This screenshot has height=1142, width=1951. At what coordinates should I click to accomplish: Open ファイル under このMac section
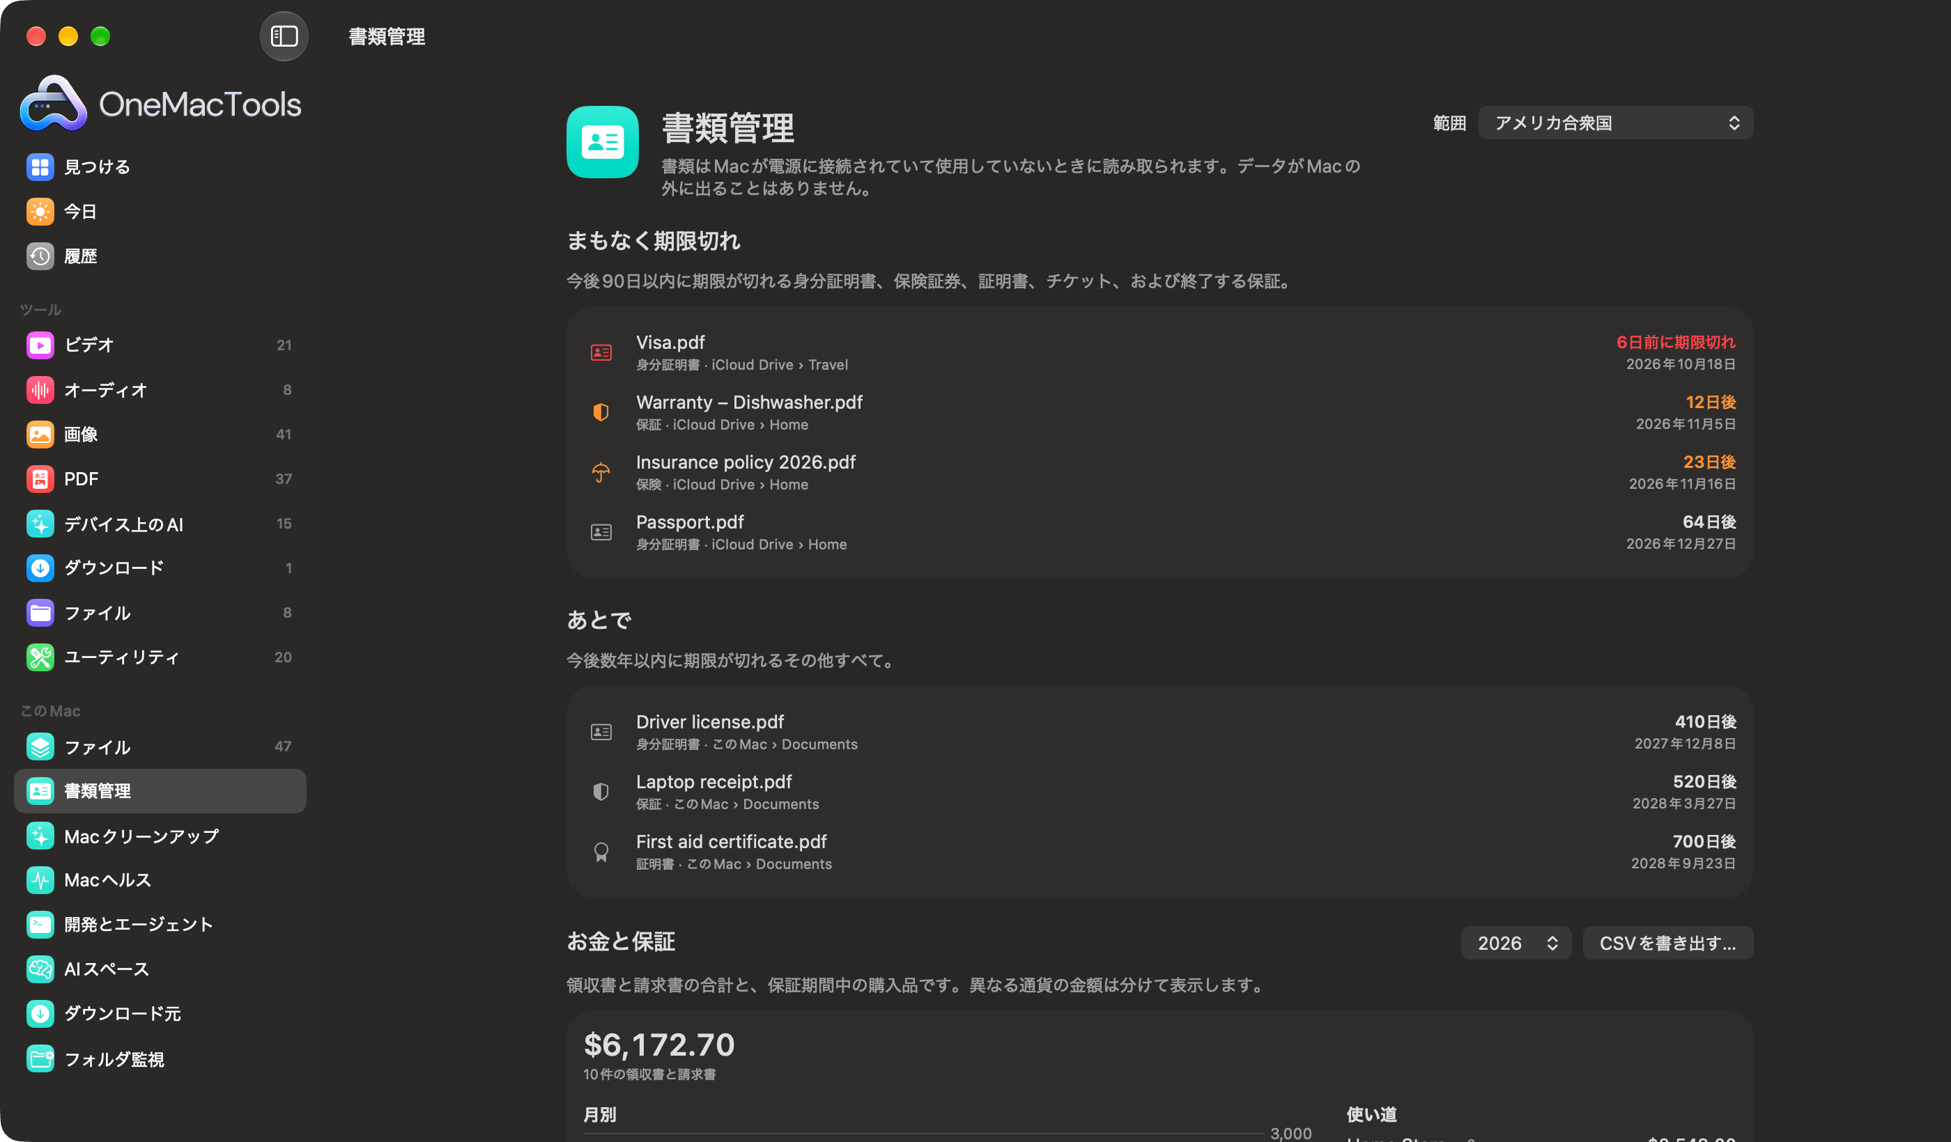160,746
